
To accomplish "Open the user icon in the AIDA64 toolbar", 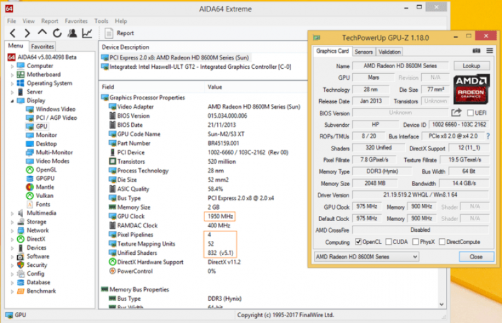I will 72,33.
